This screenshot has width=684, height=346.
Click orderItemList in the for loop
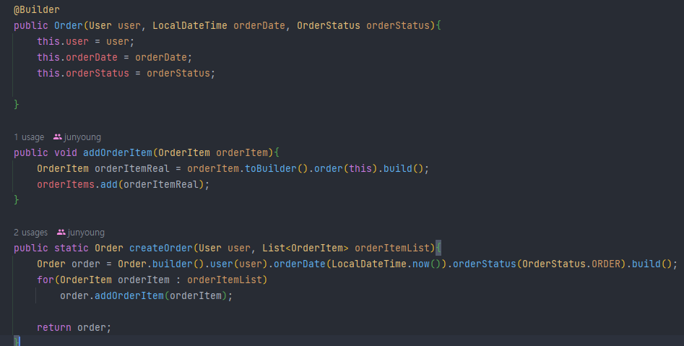(225, 280)
